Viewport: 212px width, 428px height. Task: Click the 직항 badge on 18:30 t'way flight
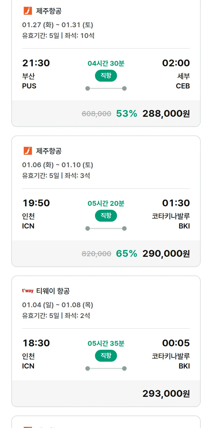coord(106,356)
